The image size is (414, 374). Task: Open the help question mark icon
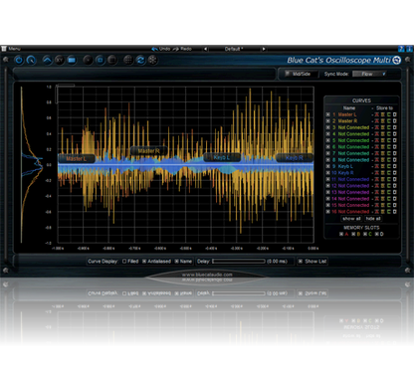(x=401, y=49)
